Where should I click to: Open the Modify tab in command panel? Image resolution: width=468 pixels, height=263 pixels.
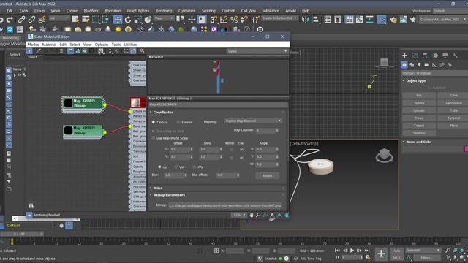point(415,56)
